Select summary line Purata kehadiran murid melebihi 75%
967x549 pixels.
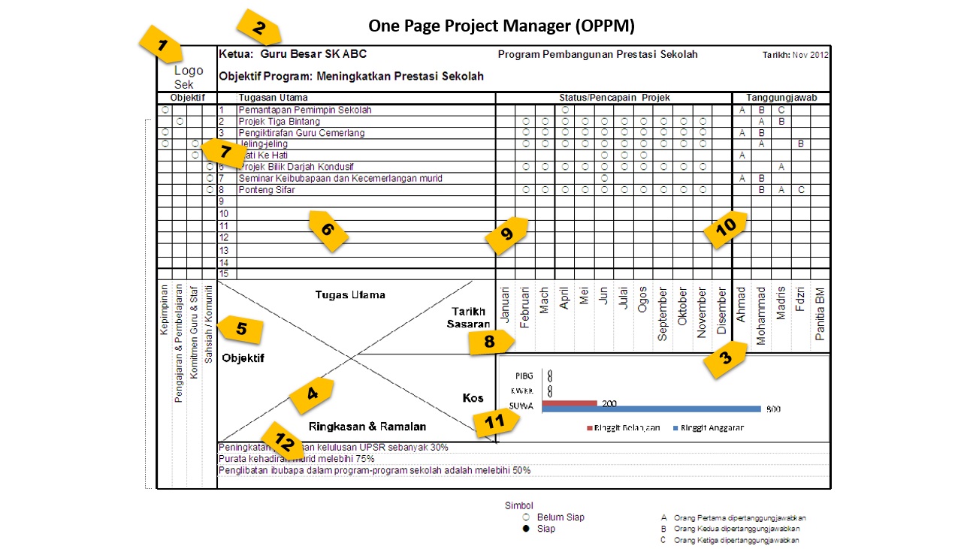click(x=297, y=459)
